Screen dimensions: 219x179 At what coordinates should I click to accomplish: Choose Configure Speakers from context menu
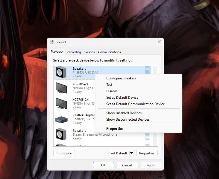(x=121, y=78)
